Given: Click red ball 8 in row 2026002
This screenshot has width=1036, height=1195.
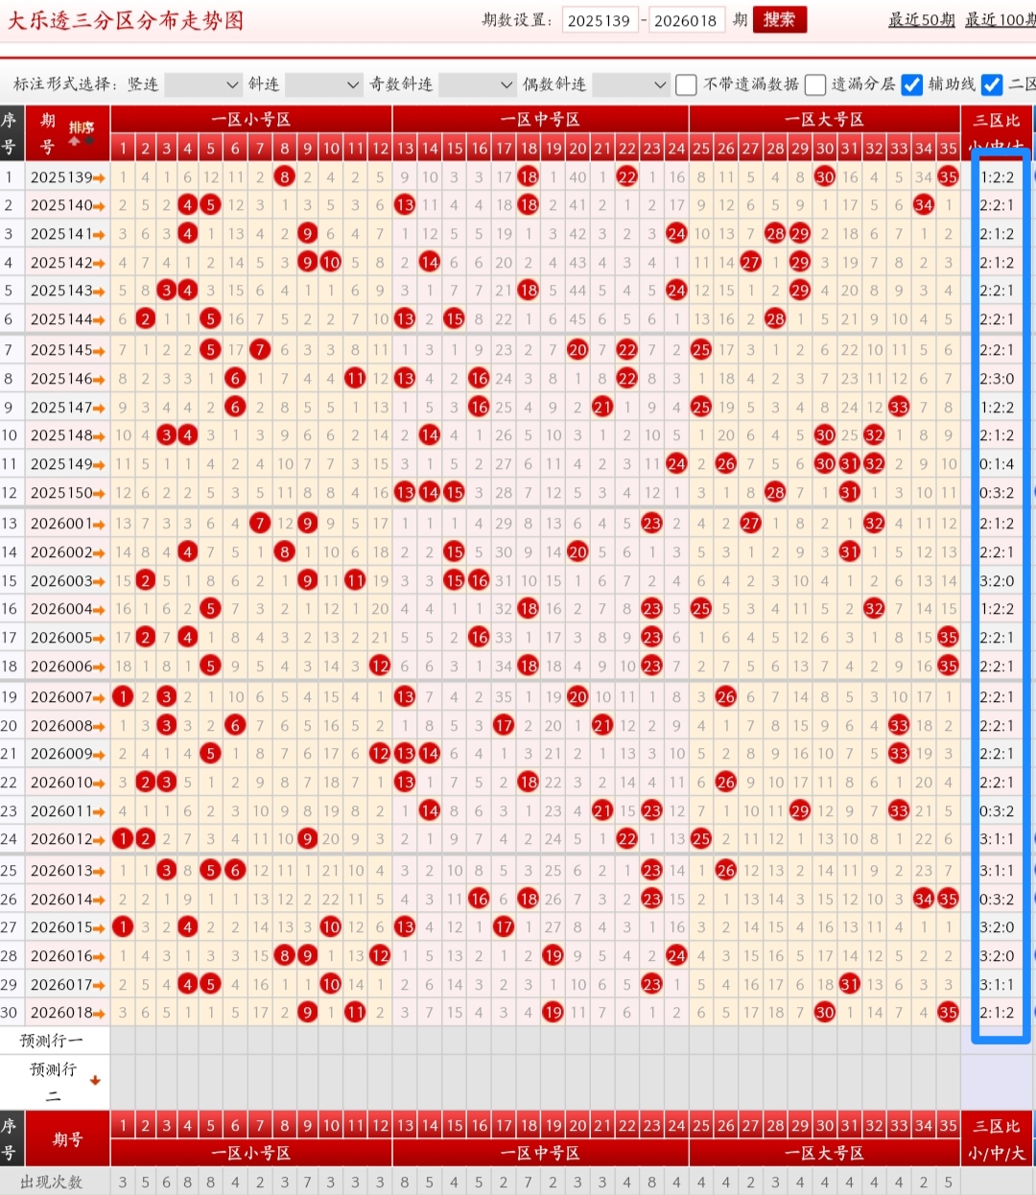Looking at the screenshot, I should [x=284, y=551].
